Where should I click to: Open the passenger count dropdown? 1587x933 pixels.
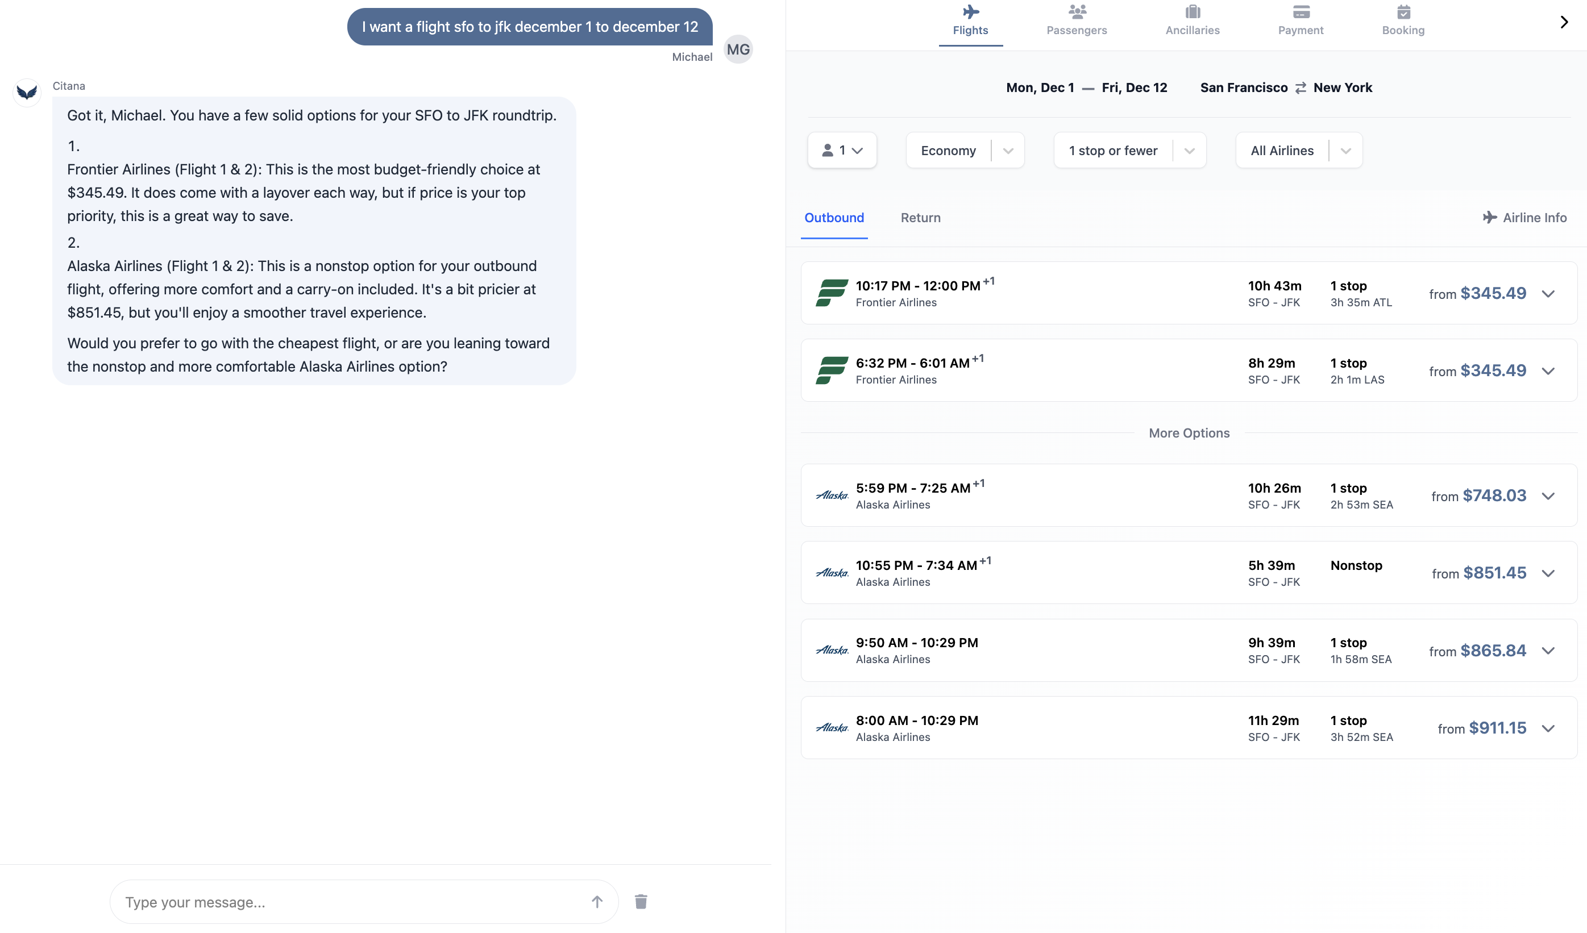pos(841,151)
